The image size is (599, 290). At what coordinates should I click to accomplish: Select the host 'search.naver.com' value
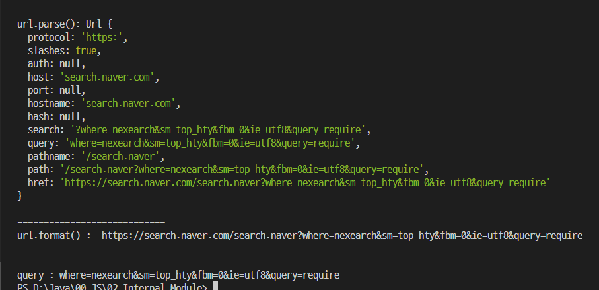tap(108, 77)
